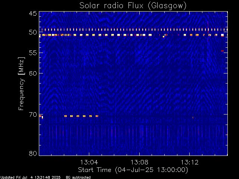The width and height of the screenshot is (239, 179).
Task: Click the "Solar radio Flux (Glasgow)" title
Action: point(133,6)
